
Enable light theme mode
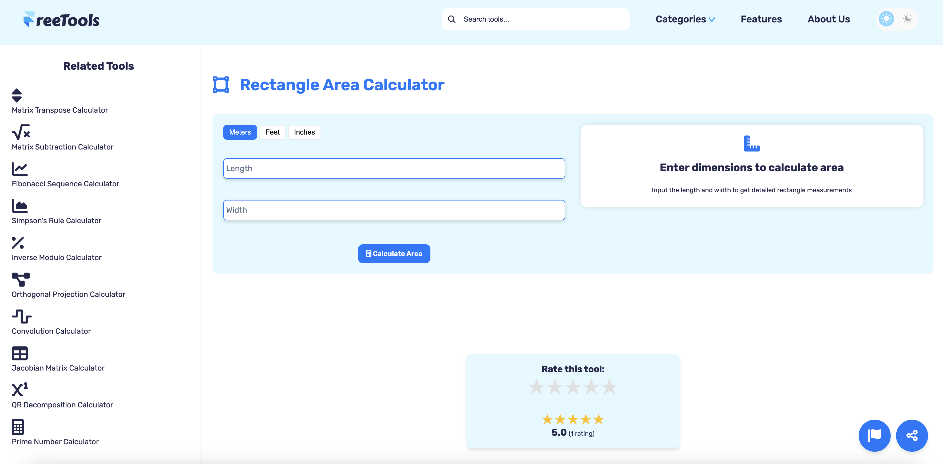[x=886, y=19]
